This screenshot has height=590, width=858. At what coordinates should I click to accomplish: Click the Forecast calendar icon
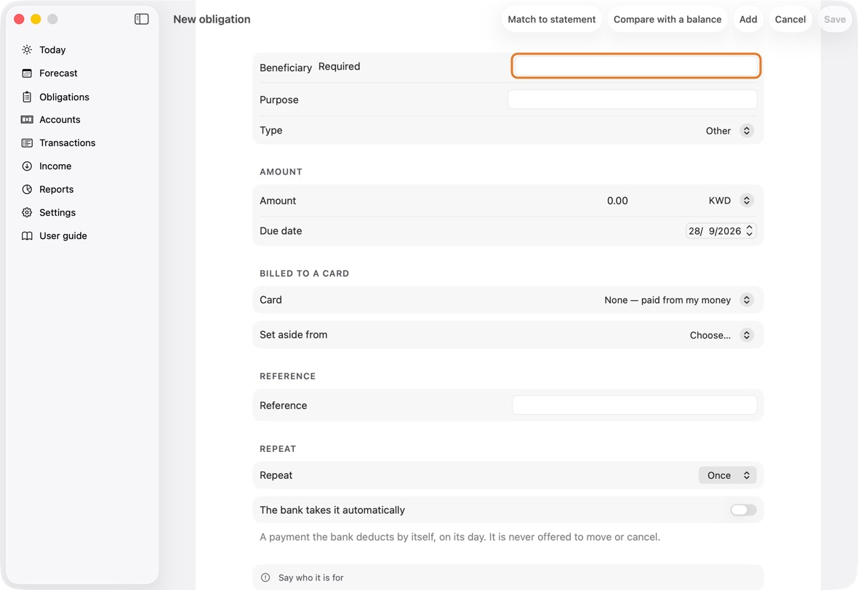[x=27, y=73]
